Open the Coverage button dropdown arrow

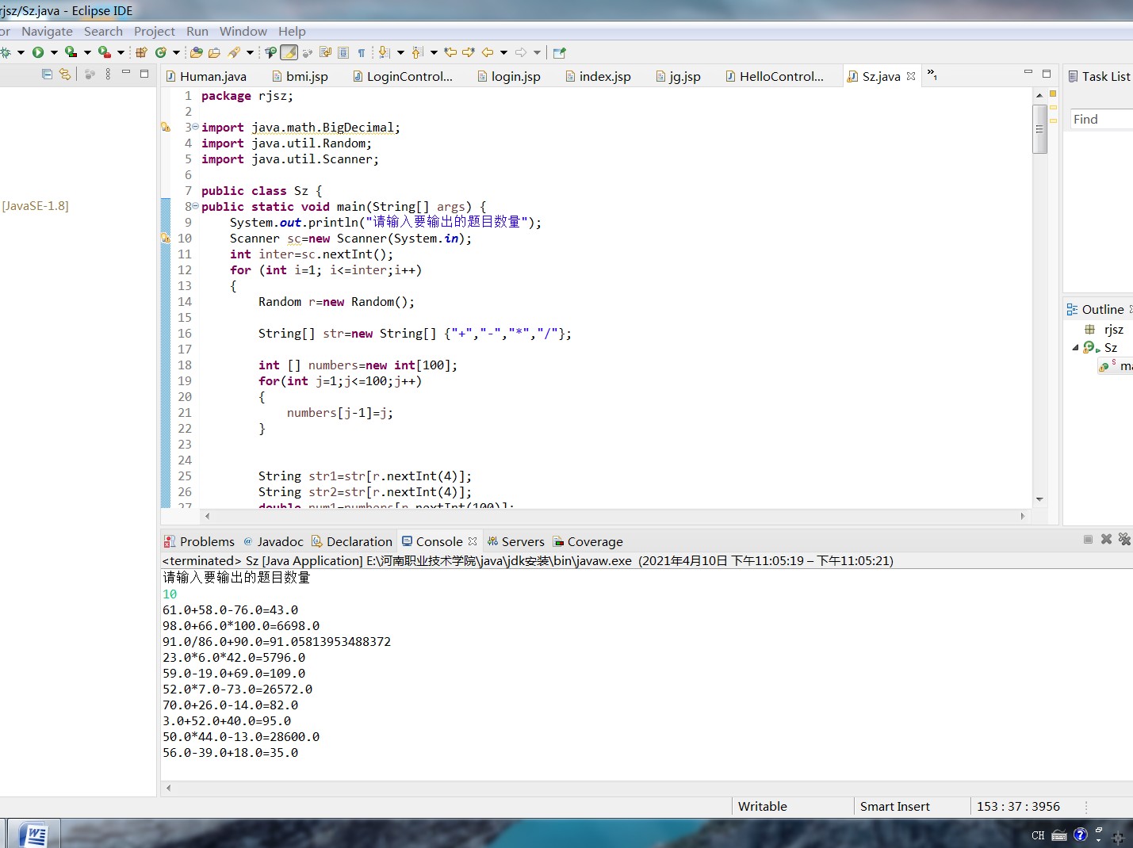(x=87, y=53)
